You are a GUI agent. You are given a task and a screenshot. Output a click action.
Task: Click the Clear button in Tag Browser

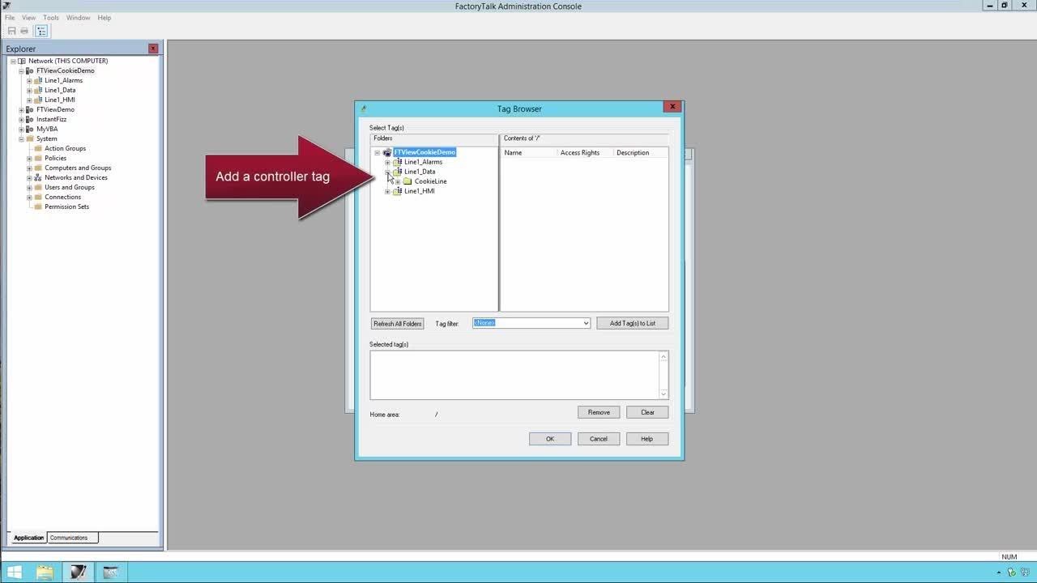pos(647,412)
